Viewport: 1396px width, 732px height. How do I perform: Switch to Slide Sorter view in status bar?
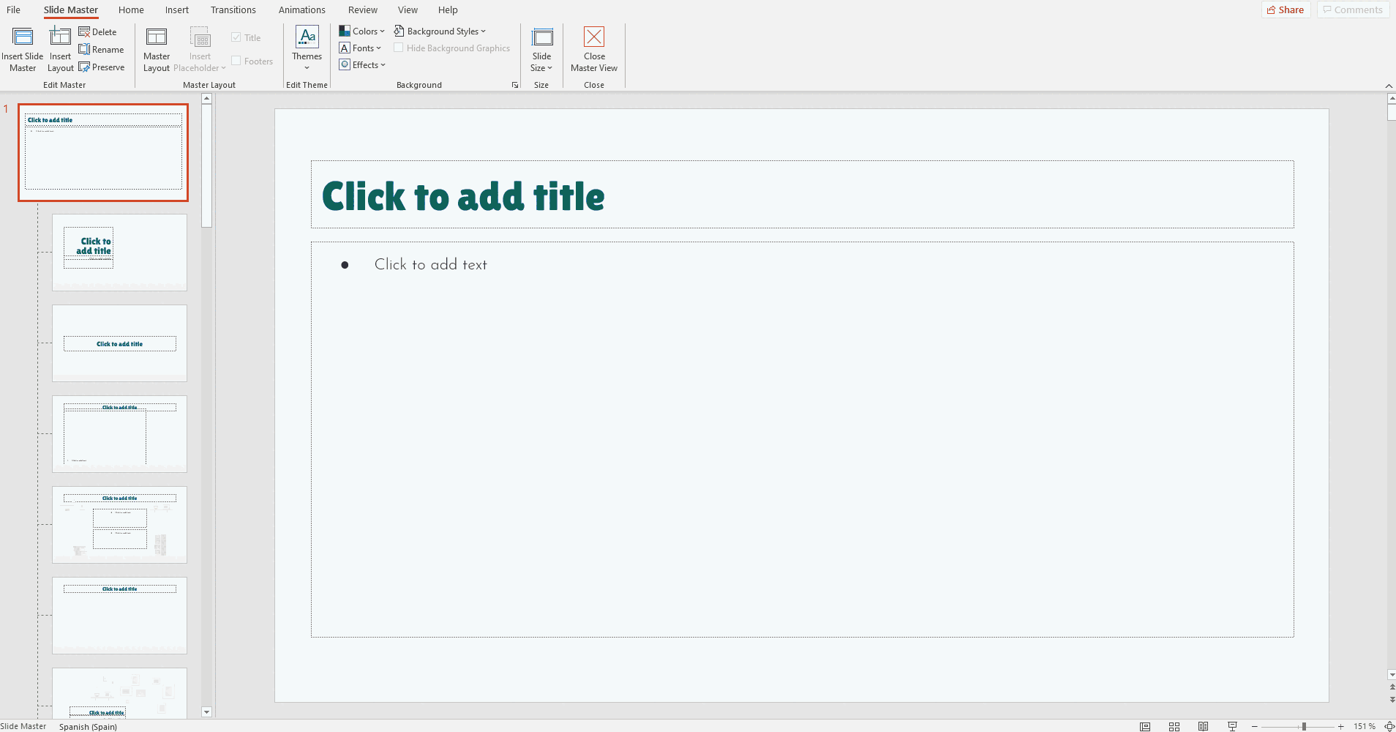pyautogui.click(x=1174, y=726)
